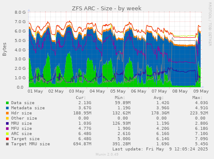The width and height of the screenshot is (214, 159).
Task: Click Metadata size max value 4.91G
Action: pos(202,108)
